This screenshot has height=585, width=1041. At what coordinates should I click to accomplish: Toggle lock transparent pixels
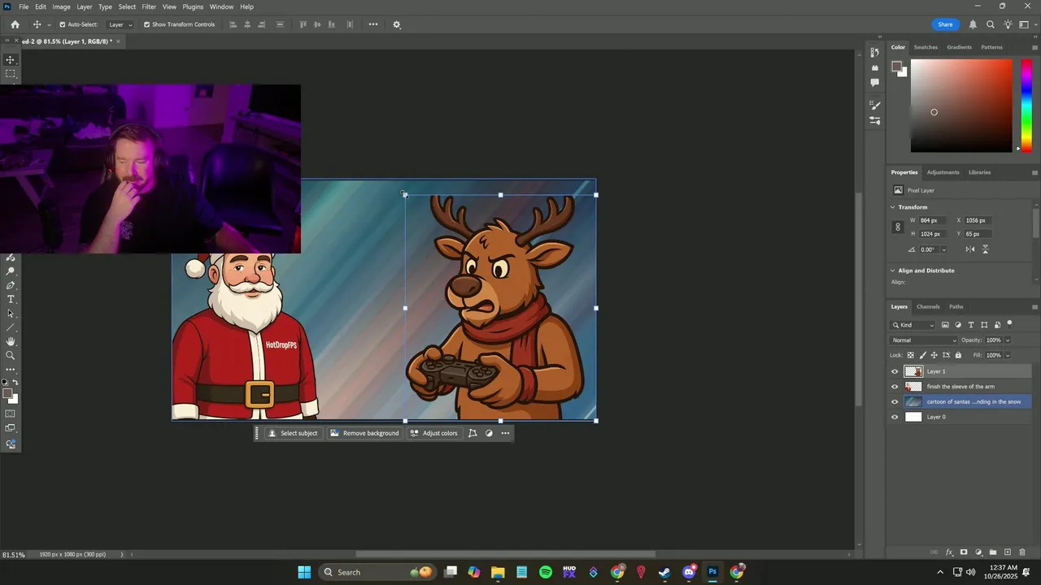coord(911,355)
